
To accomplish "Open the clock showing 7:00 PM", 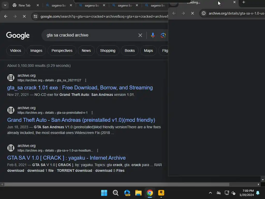I will (x=247, y=193).
